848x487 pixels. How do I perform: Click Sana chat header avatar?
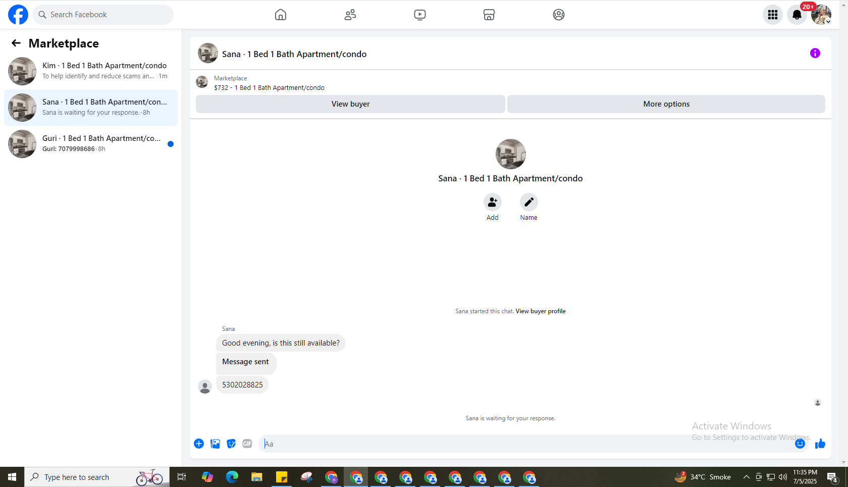point(208,53)
